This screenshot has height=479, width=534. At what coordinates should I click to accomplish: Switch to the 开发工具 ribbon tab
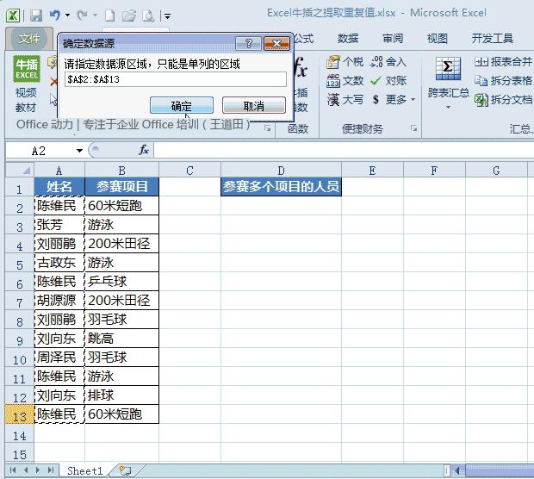pyautogui.click(x=493, y=39)
